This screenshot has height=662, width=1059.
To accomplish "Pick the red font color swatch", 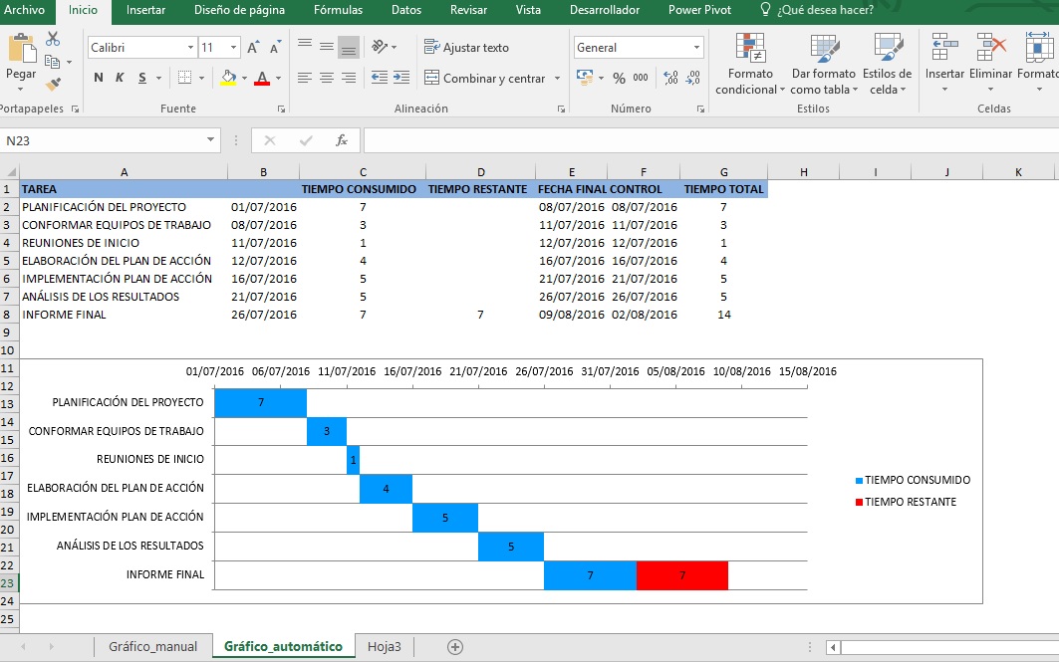I will (264, 81).
